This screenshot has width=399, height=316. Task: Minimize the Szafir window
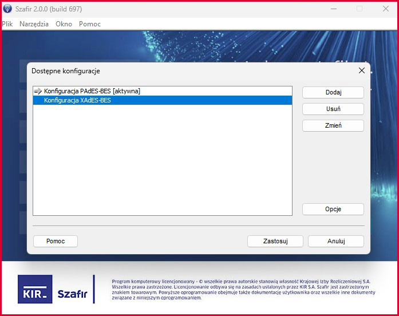click(x=334, y=9)
